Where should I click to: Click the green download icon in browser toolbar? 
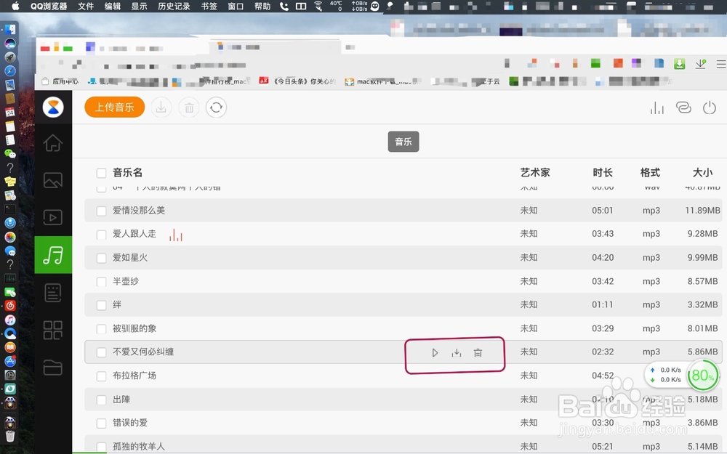(x=680, y=63)
